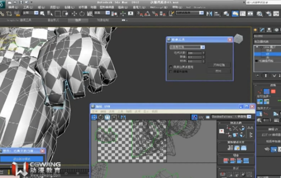Select vertex sub-object red dots icon
Screen dimensions: 281x178
[260, 92]
